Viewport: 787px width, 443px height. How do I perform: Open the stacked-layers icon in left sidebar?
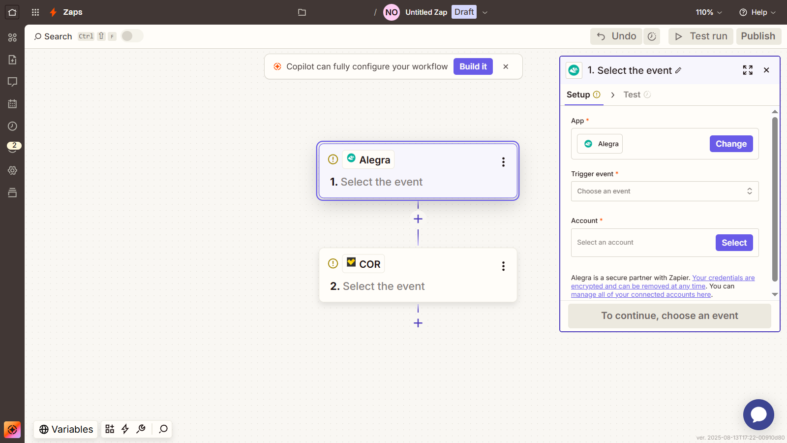pos(12,192)
